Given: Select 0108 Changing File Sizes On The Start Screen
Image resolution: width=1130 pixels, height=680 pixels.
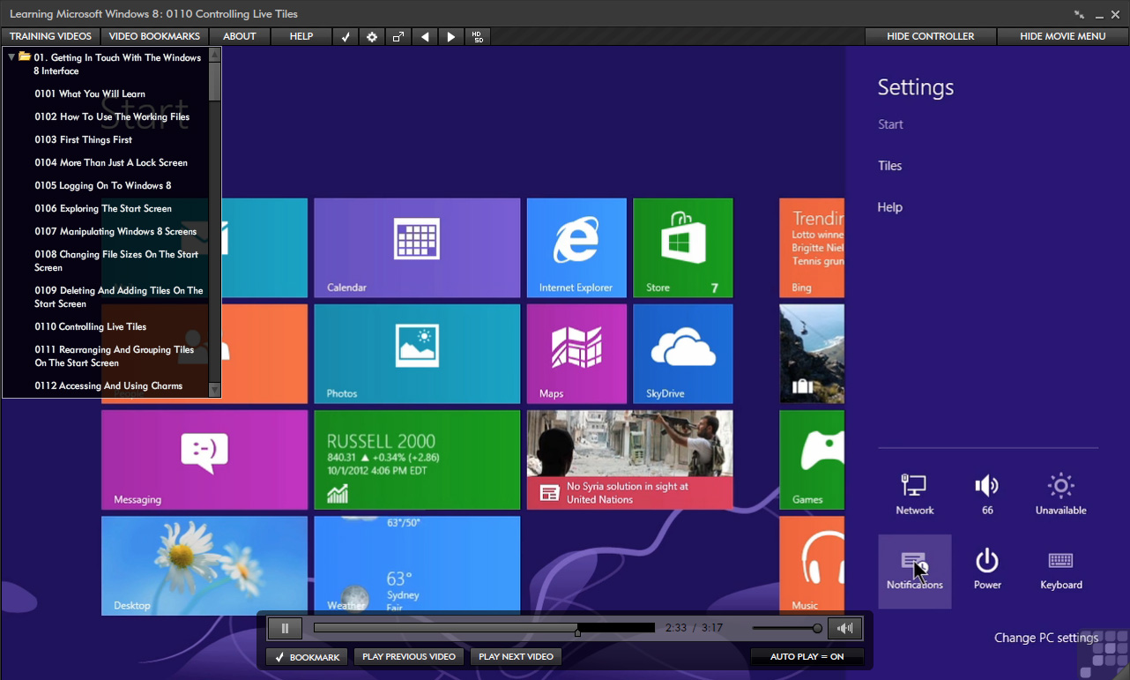Looking at the screenshot, I should click(116, 261).
